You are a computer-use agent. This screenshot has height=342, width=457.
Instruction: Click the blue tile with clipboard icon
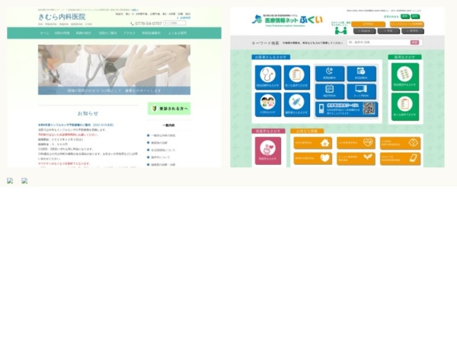[297, 78]
